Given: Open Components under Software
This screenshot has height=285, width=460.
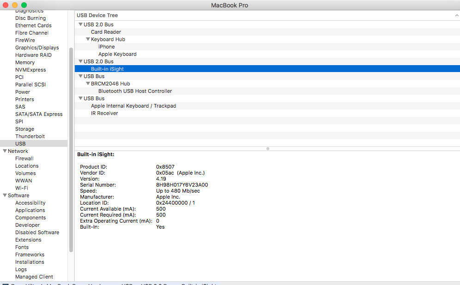Looking at the screenshot, I should click(30, 218).
